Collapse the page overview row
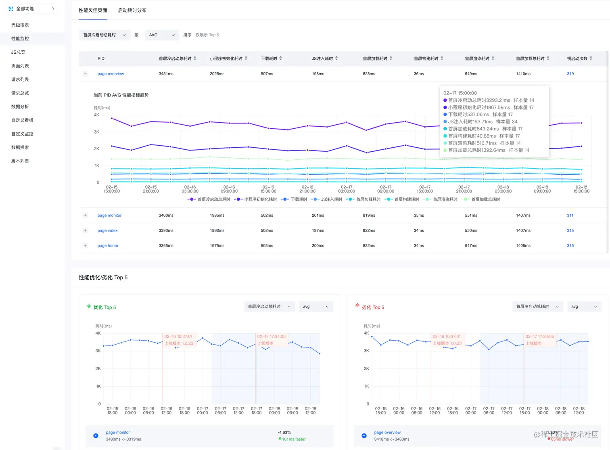Screen dimensions: 610x450 (86, 74)
